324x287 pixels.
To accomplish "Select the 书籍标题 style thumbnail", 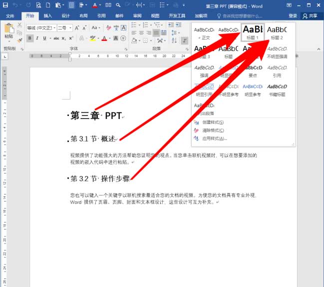I will (277, 90).
